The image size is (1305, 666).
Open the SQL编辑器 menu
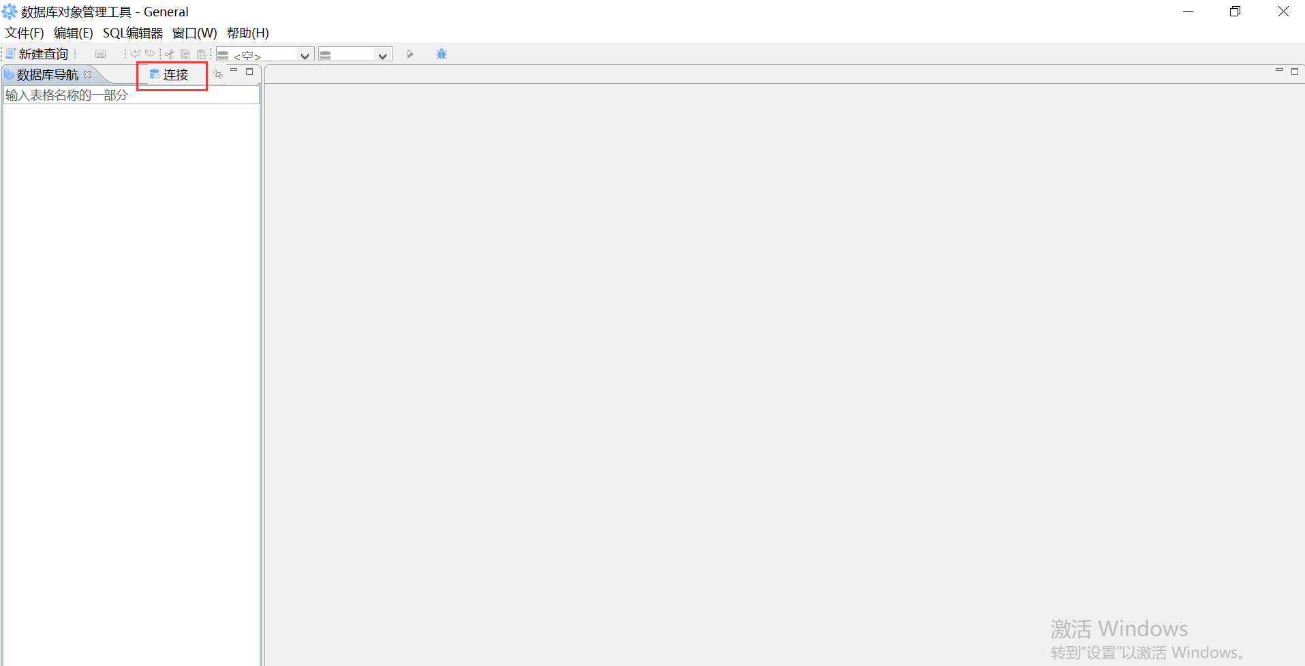(x=133, y=33)
